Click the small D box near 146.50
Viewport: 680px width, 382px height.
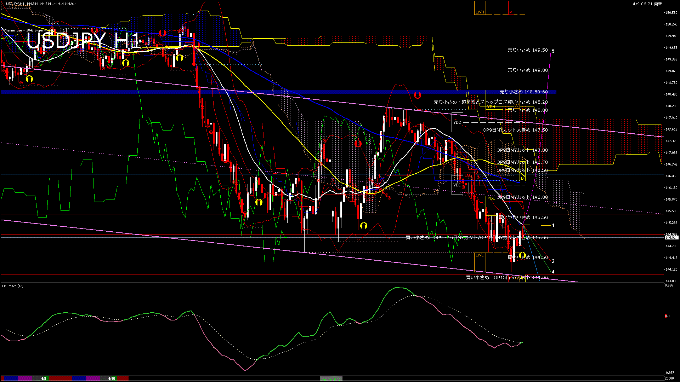coord(522,178)
